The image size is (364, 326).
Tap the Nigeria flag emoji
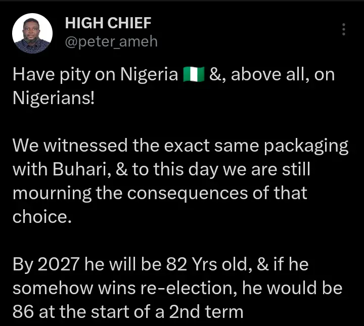click(x=194, y=75)
